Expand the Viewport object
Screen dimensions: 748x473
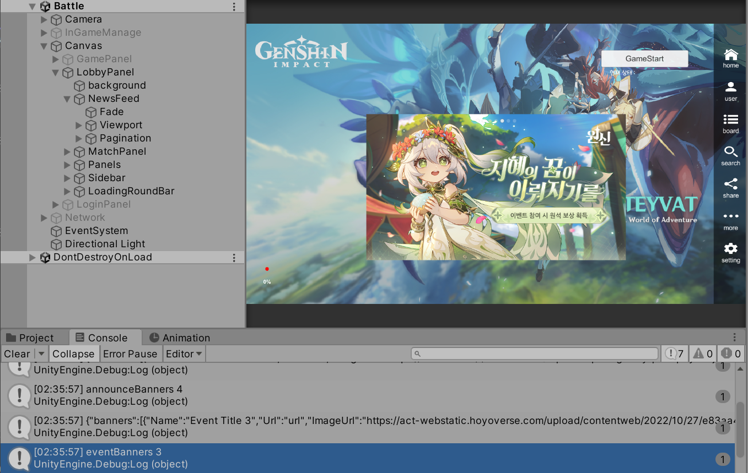[78, 125]
